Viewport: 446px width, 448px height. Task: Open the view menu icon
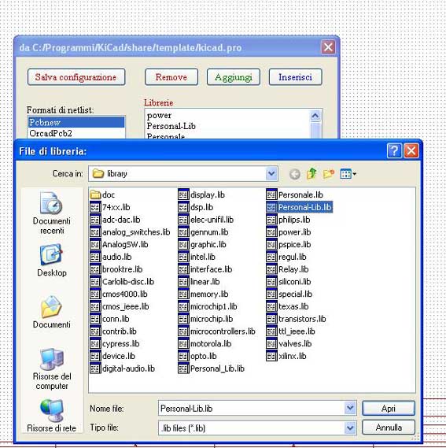(348, 174)
